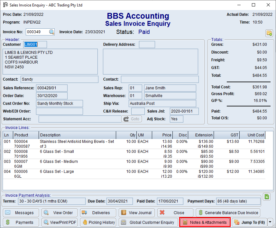Click Generate Balance Due Invoice
276x228 pixels.
[228, 213]
